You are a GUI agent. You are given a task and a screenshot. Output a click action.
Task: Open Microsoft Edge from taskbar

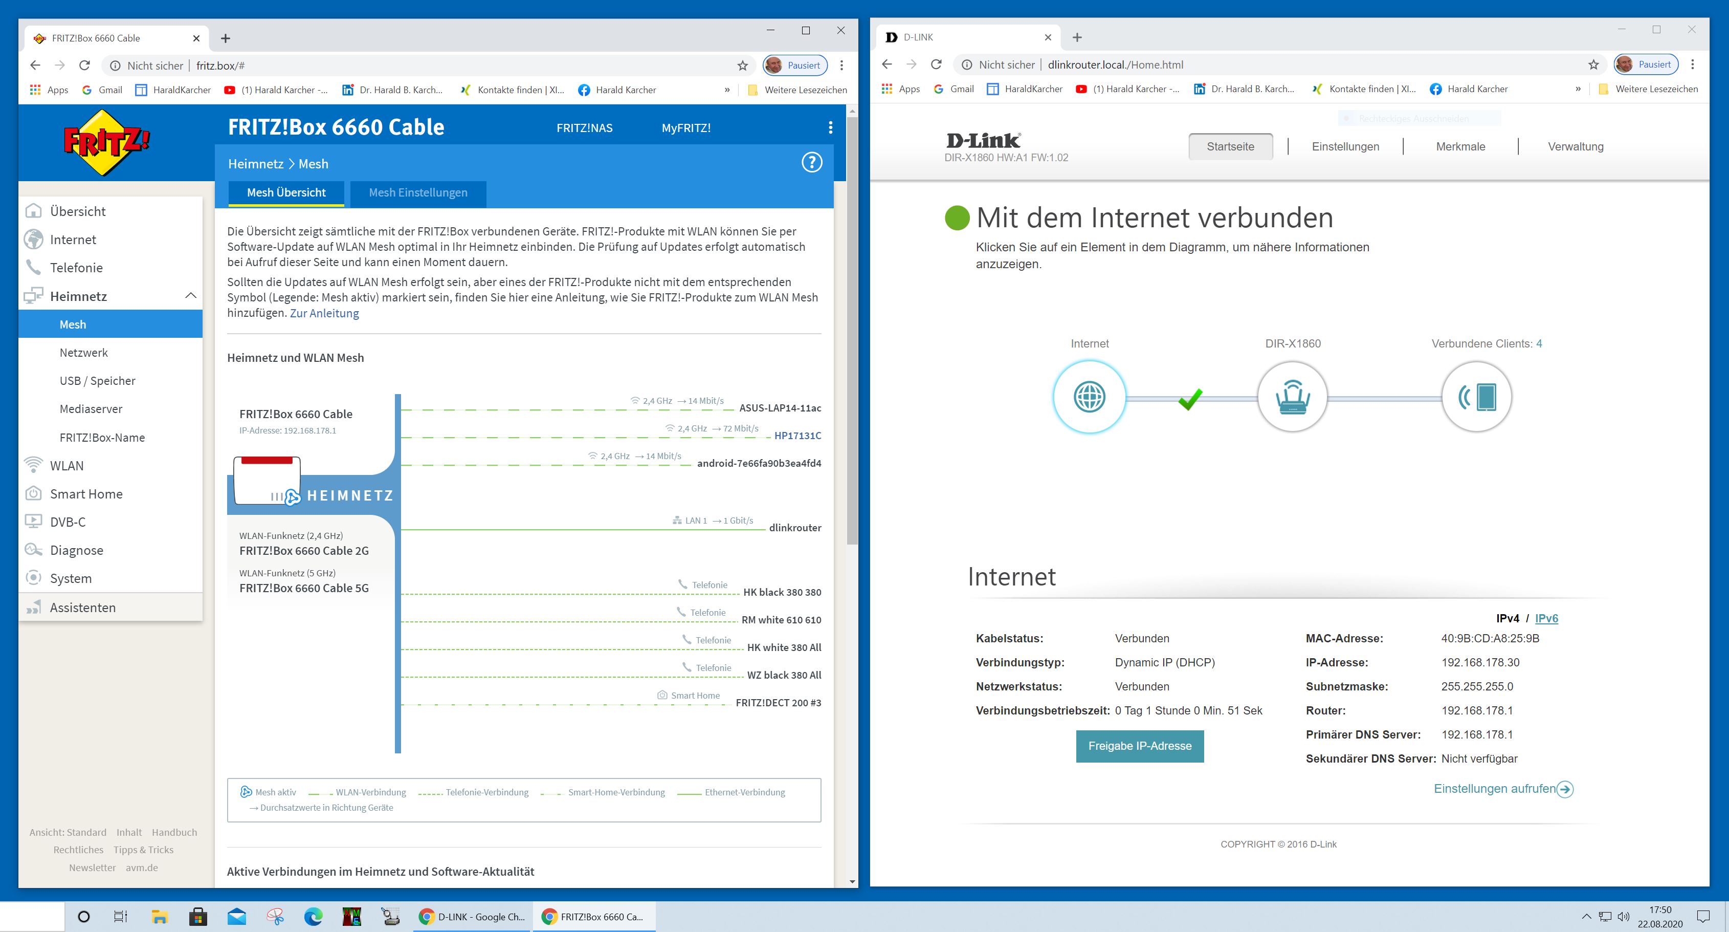313,917
